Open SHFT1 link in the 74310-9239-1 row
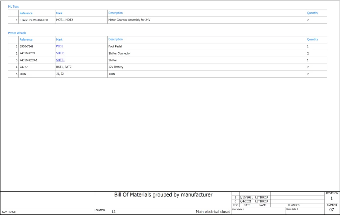This screenshot has height=216, width=340. point(60,60)
